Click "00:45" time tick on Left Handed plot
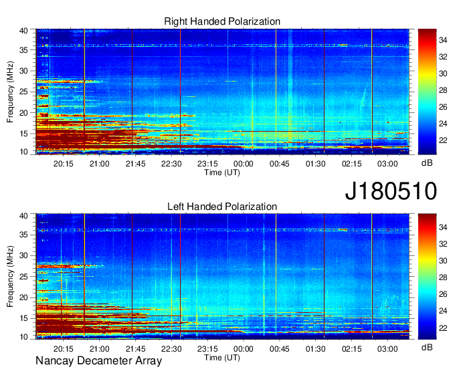Image resolution: width=455 pixels, height=369 pixels. tap(280, 349)
